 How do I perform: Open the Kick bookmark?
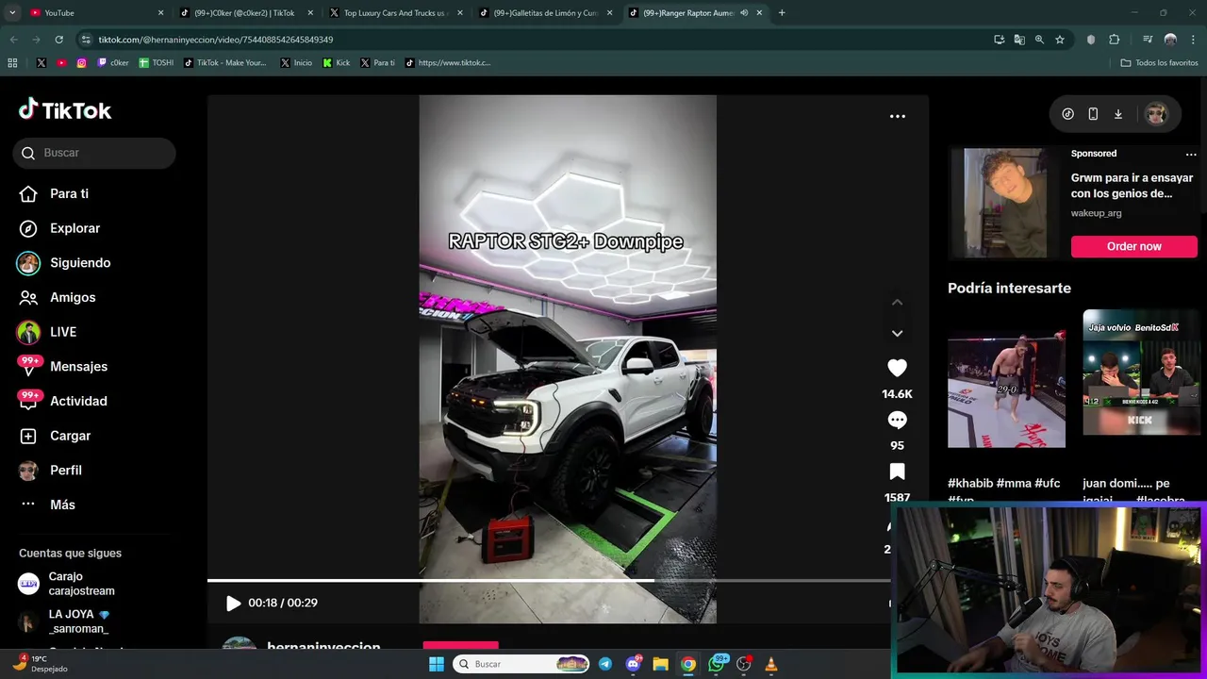(x=337, y=63)
